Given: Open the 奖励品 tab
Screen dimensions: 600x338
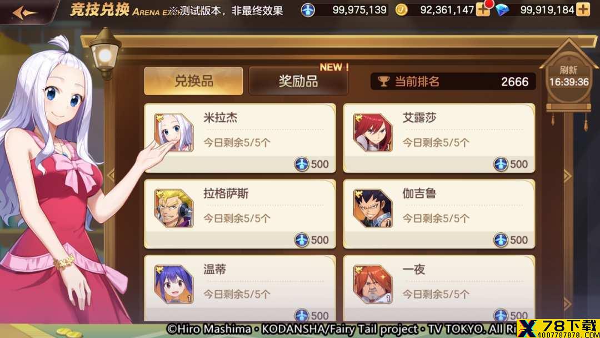Looking at the screenshot, I should tap(298, 81).
